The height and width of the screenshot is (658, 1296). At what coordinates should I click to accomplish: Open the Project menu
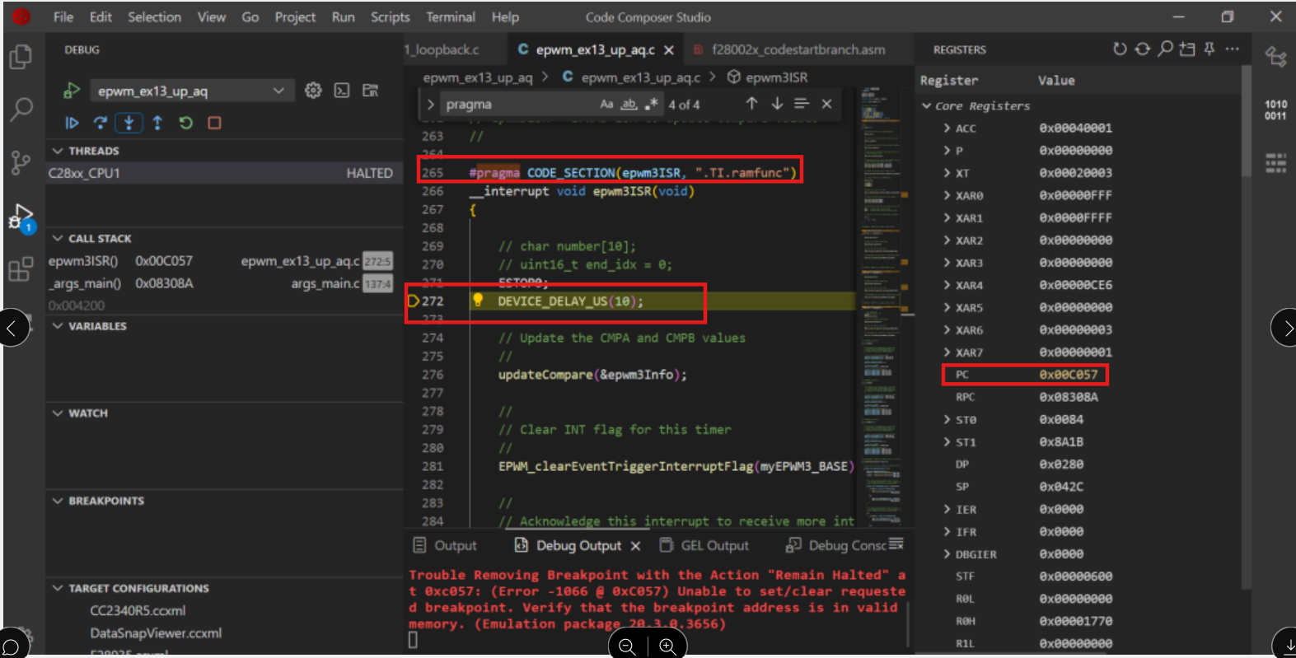(295, 16)
